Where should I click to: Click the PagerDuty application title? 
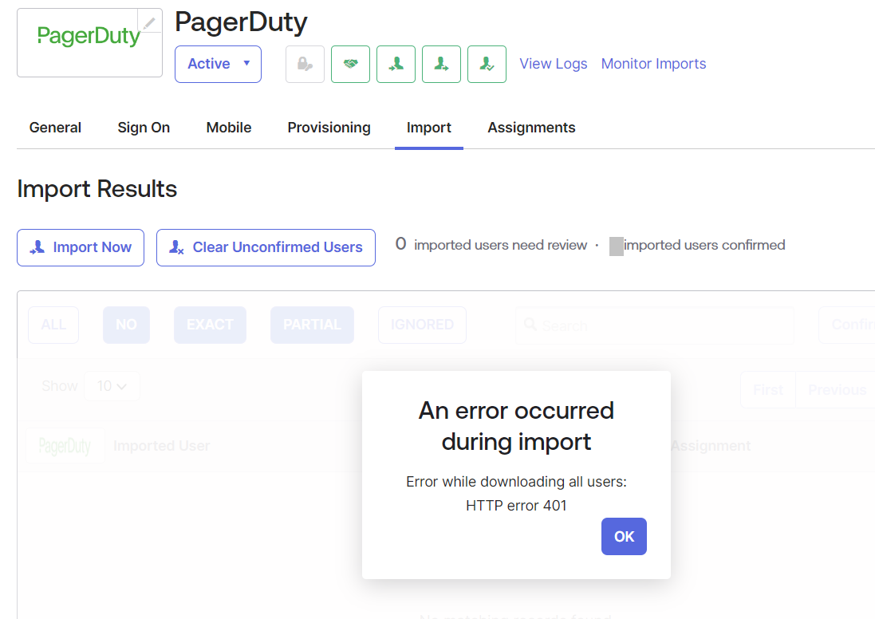pos(241,22)
